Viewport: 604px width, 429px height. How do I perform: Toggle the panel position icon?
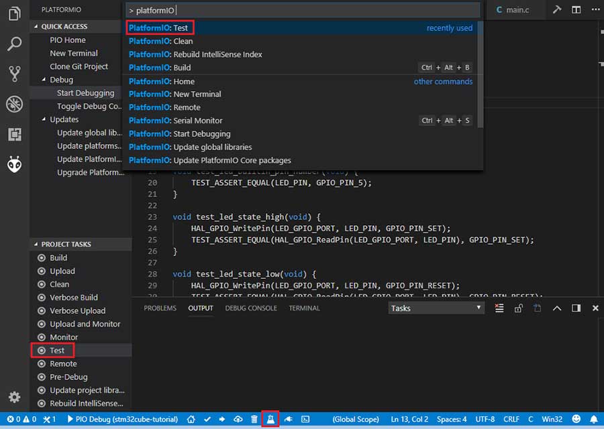pos(576,308)
